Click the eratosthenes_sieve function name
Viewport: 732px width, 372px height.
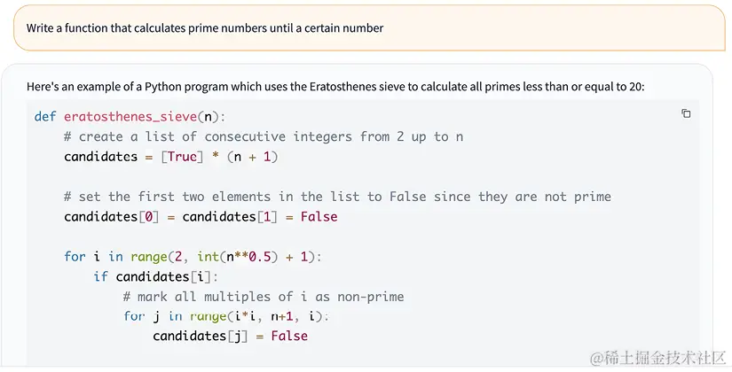(130, 117)
